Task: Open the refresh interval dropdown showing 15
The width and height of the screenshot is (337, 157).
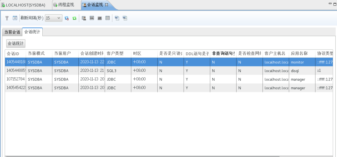Action: (x=54, y=18)
